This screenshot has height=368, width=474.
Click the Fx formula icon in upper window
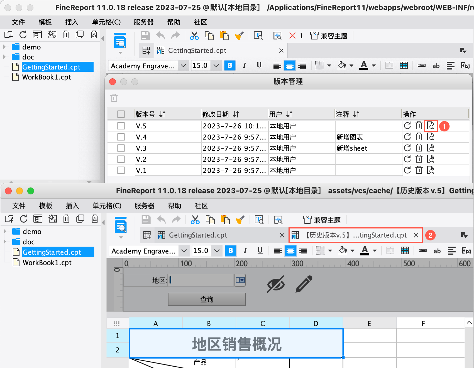[x=465, y=66]
